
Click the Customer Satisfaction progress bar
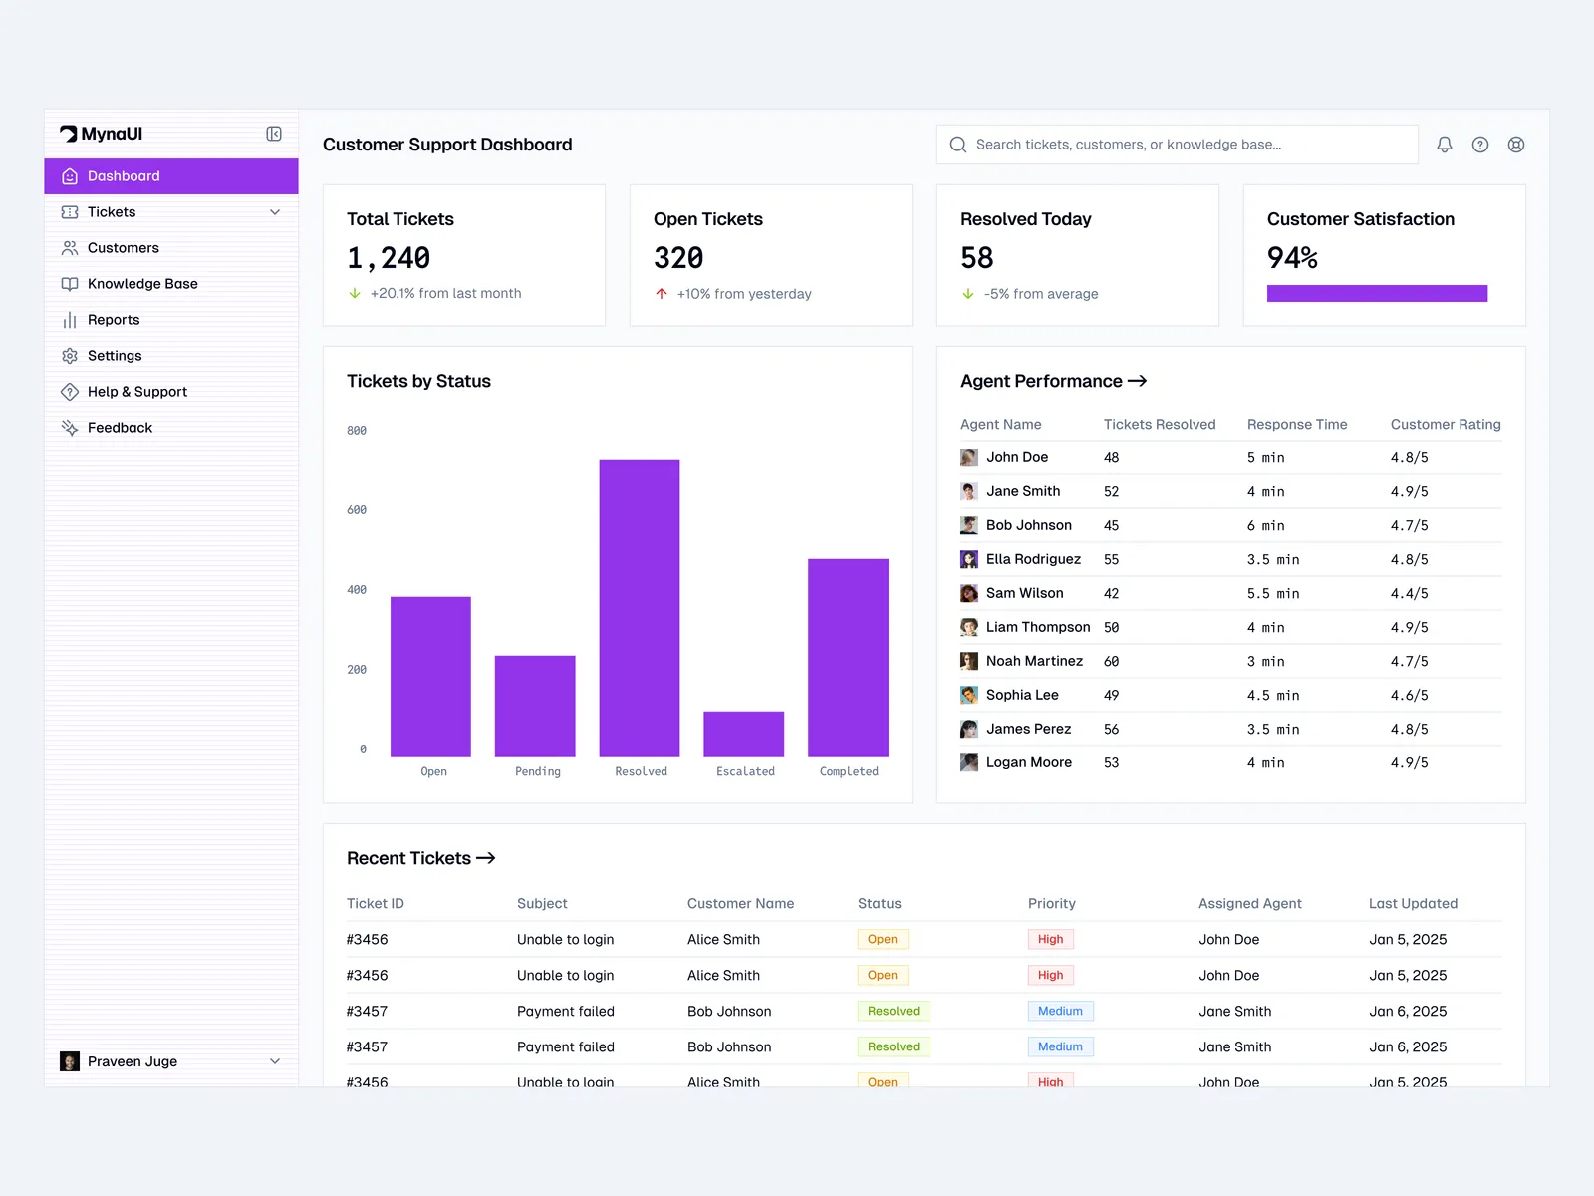(1377, 293)
